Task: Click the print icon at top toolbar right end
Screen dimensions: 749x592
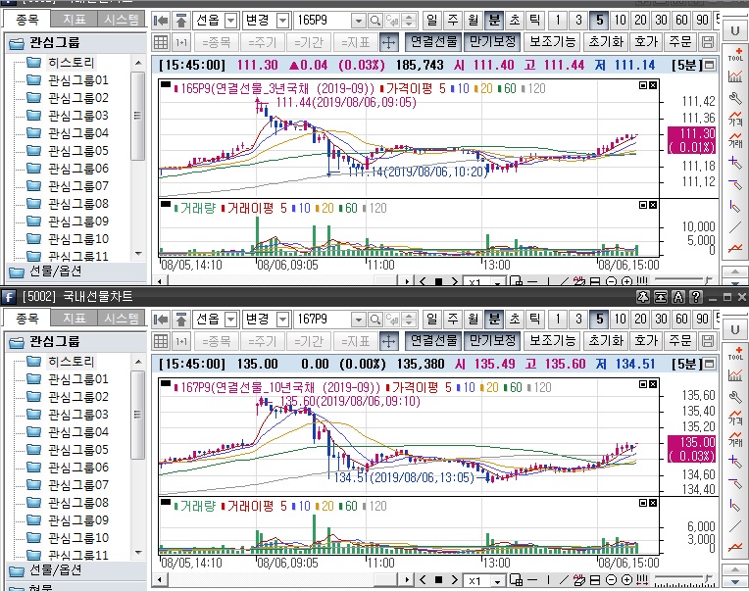Action: [x=709, y=42]
